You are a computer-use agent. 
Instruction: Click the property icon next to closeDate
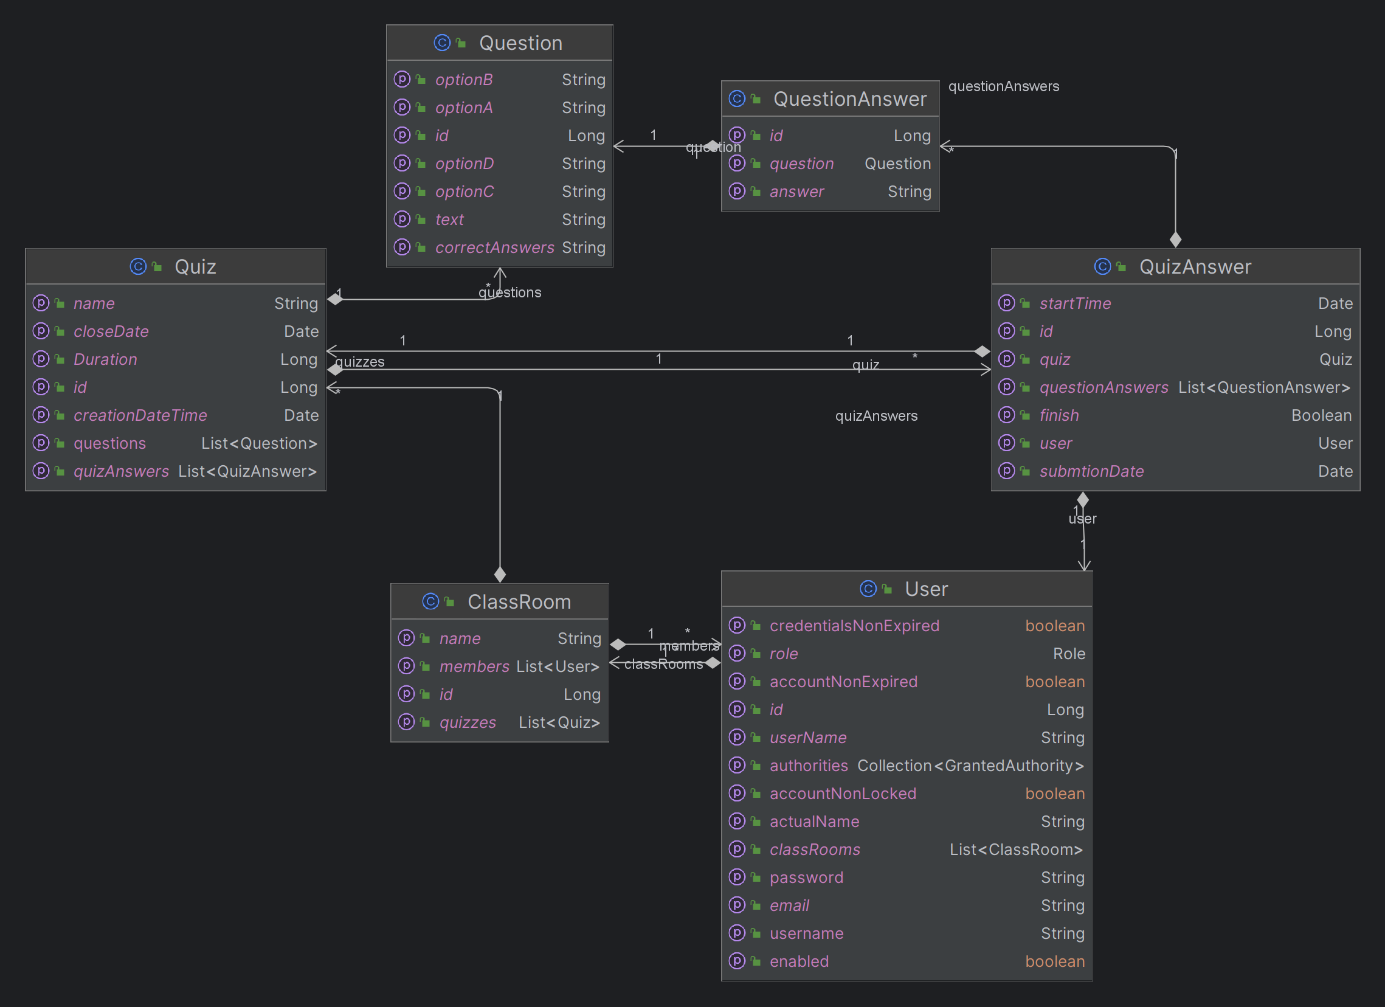[x=41, y=331]
